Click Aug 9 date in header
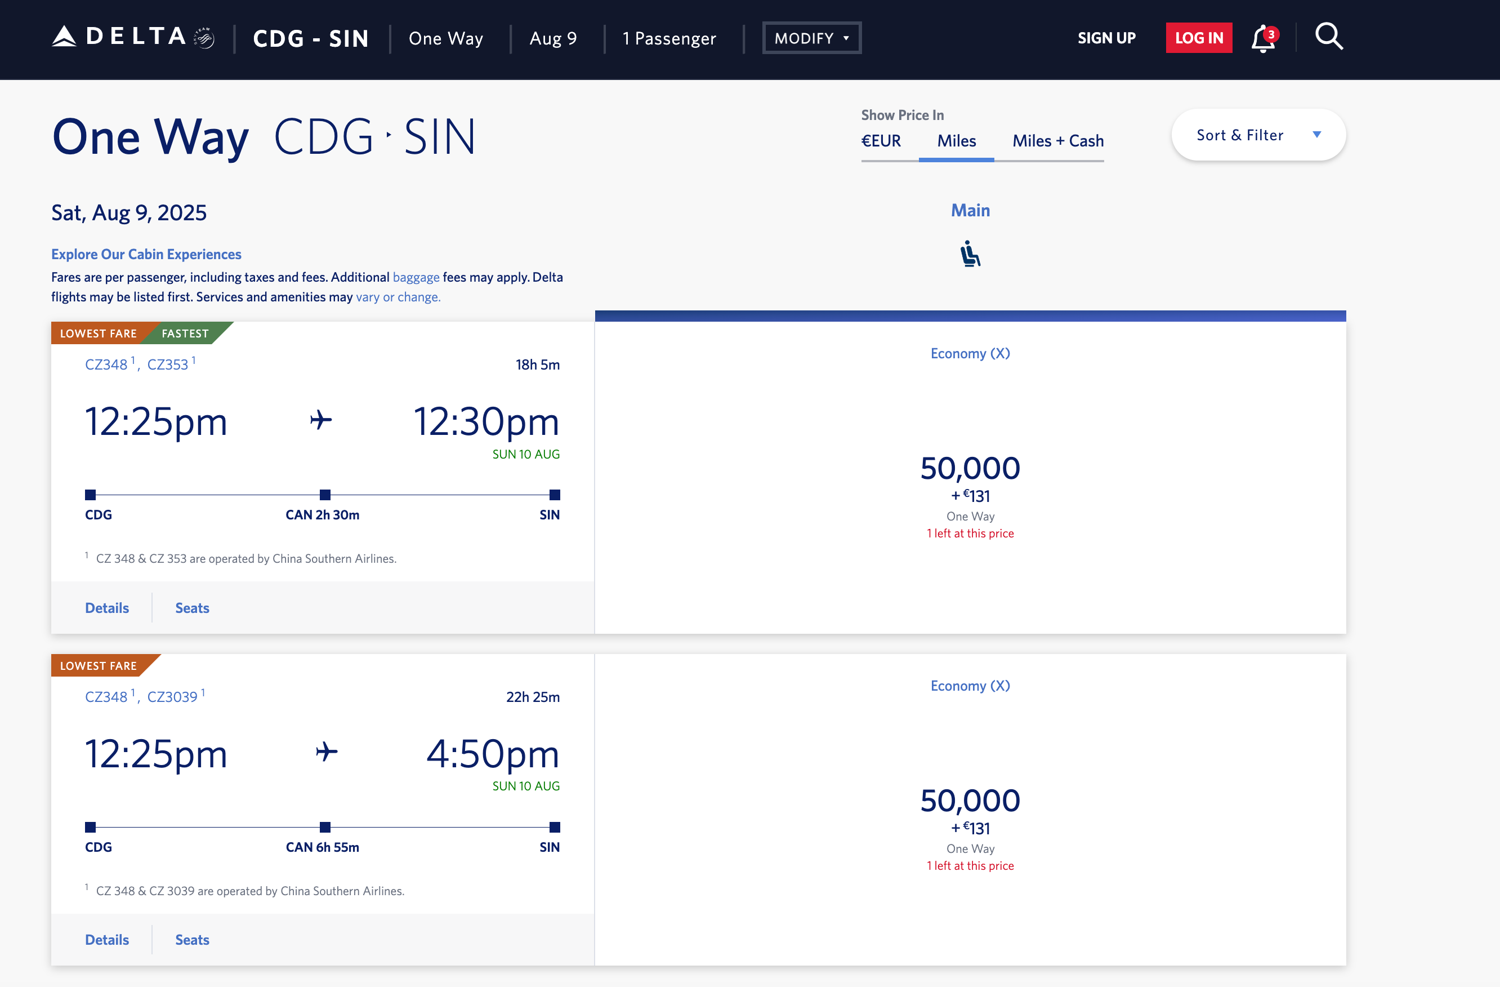Viewport: 1500px width, 987px height. (553, 38)
